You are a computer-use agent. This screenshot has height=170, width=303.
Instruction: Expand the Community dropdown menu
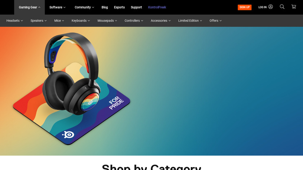tap(84, 7)
